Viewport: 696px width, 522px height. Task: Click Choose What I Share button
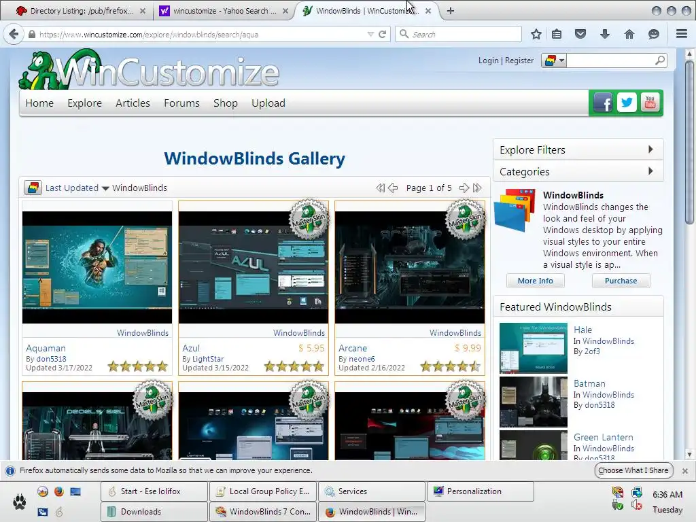[x=633, y=470]
